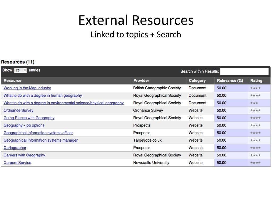
Task: Select the Targetjobs.co.uk provider cell
Action: click(x=147, y=140)
